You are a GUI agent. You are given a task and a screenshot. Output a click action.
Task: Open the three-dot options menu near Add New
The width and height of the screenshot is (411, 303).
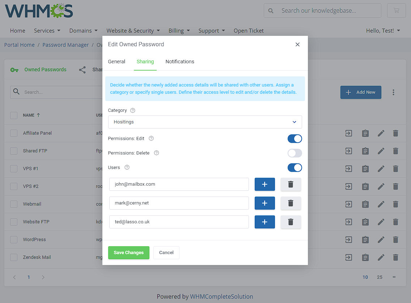(393, 92)
